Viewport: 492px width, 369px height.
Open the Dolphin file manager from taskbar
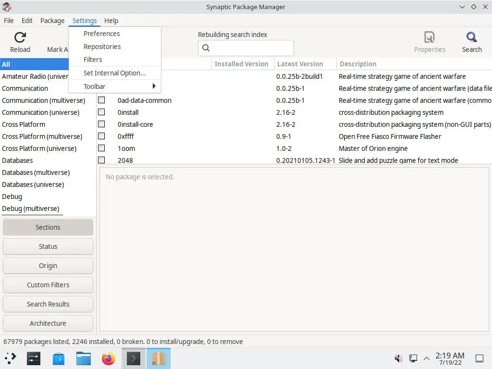(x=84, y=358)
